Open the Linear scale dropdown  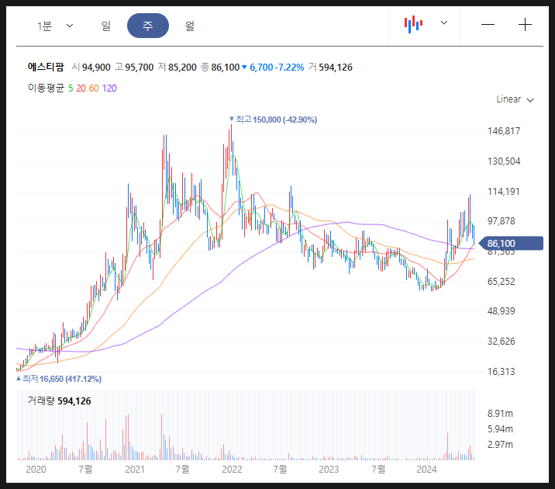[x=515, y=99]
